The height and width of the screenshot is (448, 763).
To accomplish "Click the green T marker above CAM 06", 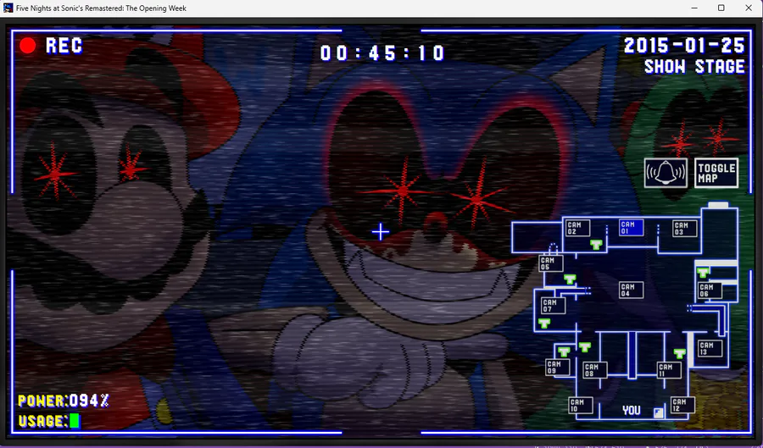I will click(702, 273).
